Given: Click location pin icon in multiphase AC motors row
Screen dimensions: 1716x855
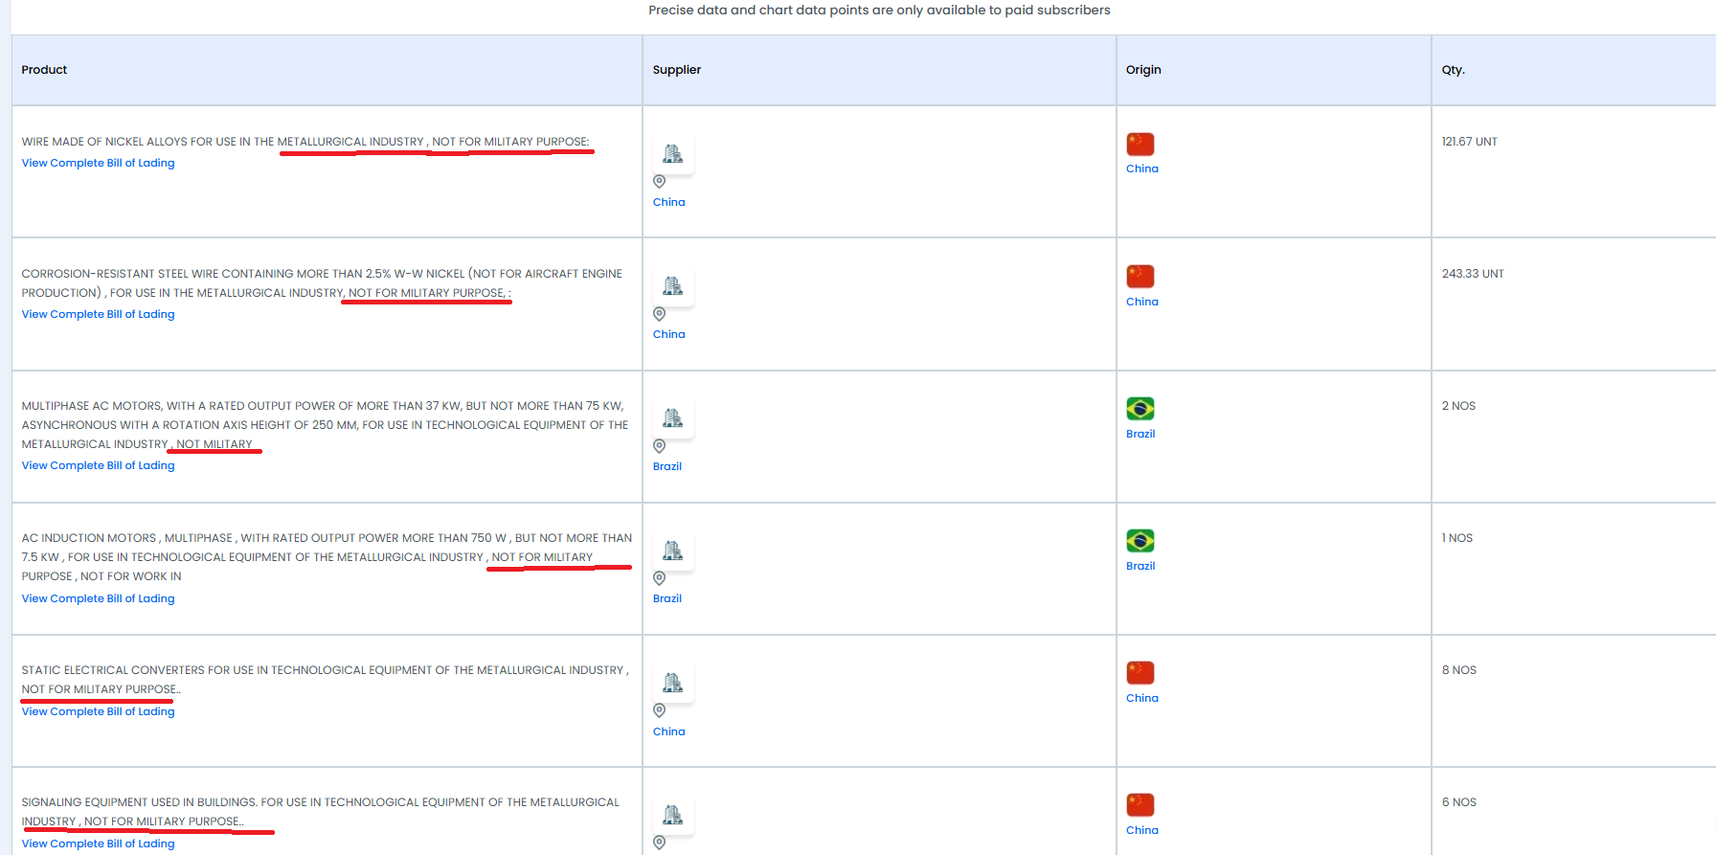Looking at the screenshot, I should [659, 446].
